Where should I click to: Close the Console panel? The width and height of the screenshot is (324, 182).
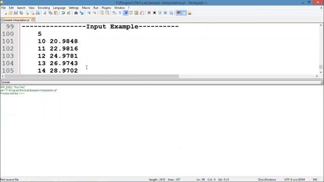pos(322,82)
